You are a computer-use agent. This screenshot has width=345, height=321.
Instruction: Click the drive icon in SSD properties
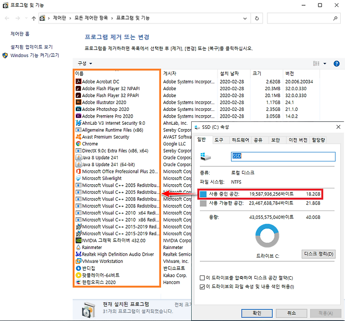coord(206,156)
